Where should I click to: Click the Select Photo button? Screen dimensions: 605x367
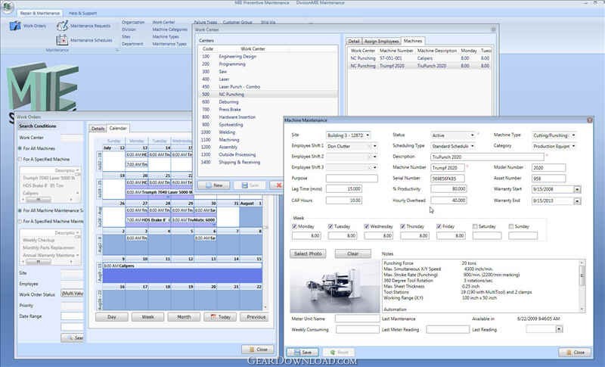(308, 253)
